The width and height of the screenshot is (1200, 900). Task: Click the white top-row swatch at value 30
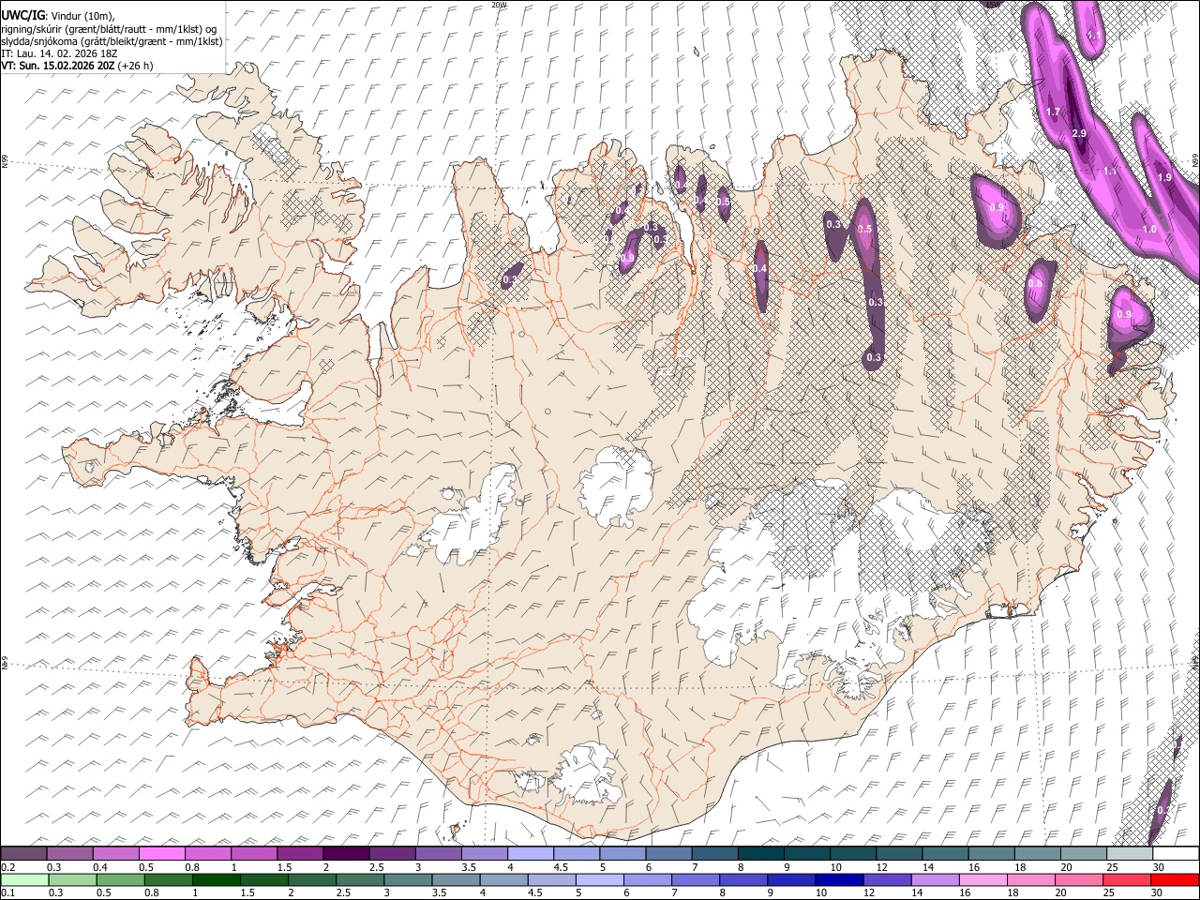point(1175,854)
